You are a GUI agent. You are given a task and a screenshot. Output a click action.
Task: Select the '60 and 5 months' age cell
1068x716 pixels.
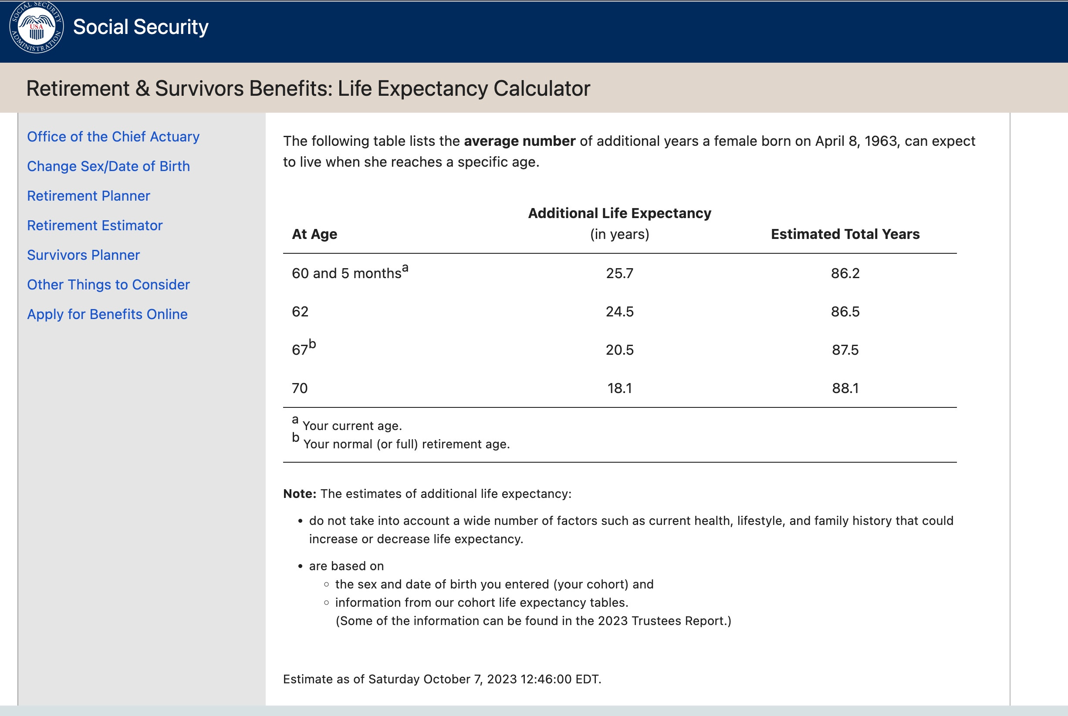[x=350, y=272]
